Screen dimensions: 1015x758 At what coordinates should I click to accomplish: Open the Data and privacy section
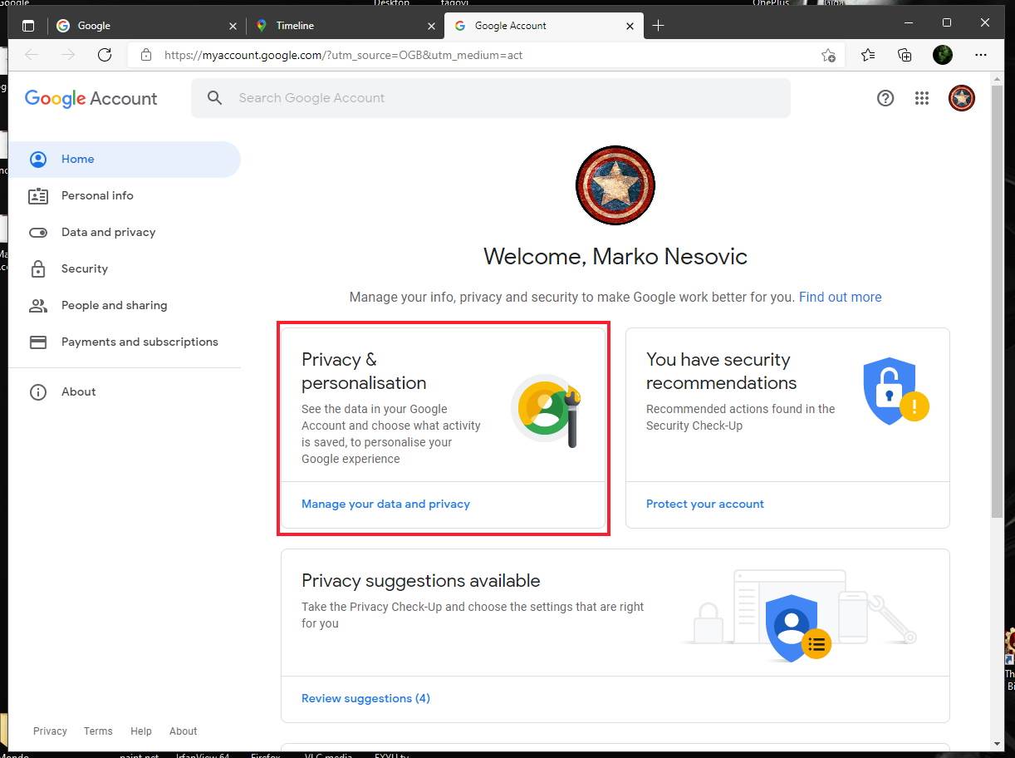[x=108, y=232]
